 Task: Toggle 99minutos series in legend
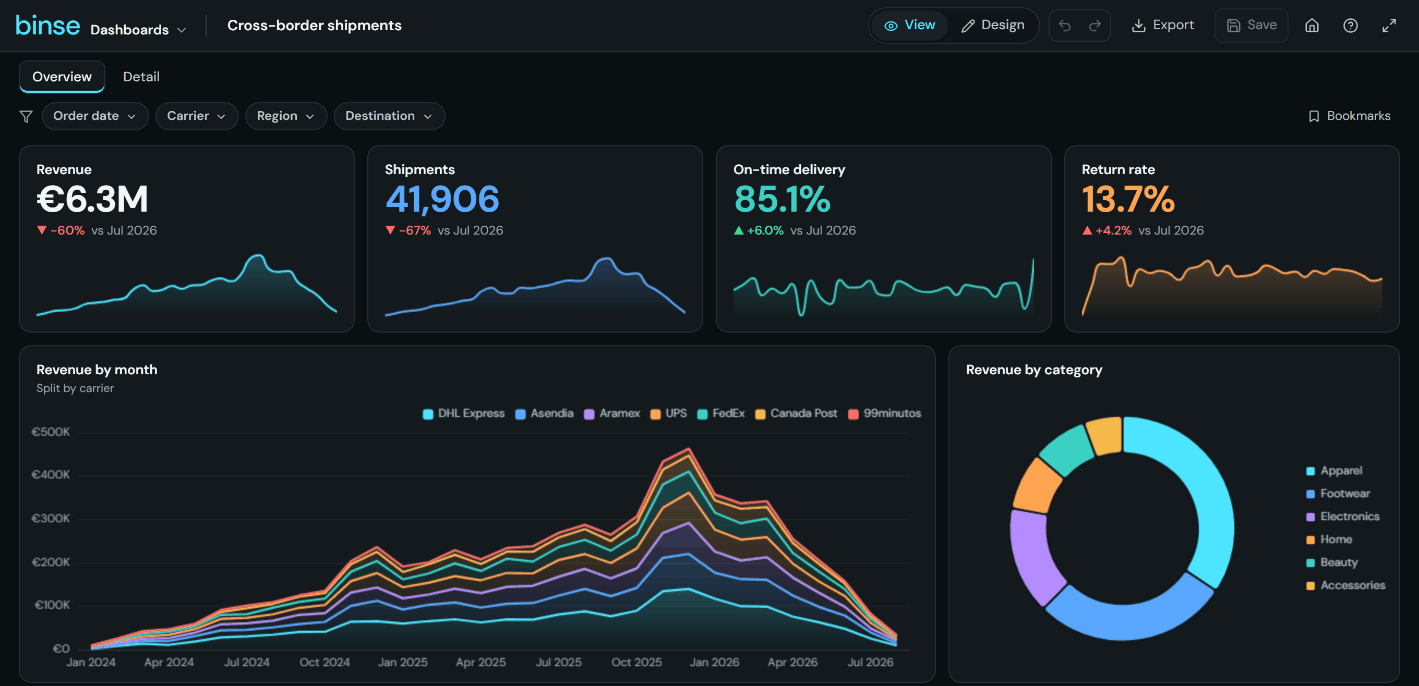coord(885,413)
